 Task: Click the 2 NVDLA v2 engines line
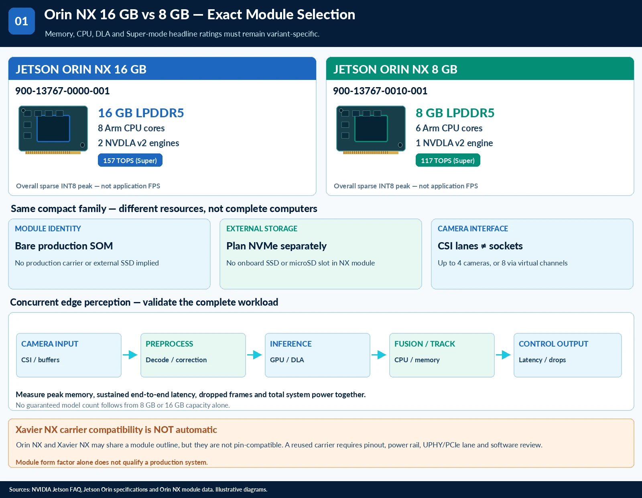tap(138, 143)
